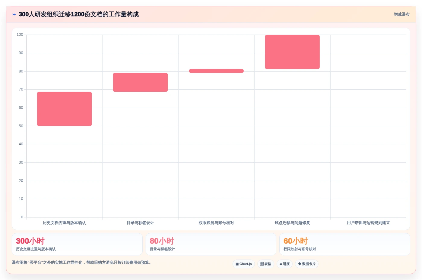This screenshot has height=280, width=422.
Task: Click card caption 历史文档去重与版本确认 under 300小时
Action: point(36,249)
